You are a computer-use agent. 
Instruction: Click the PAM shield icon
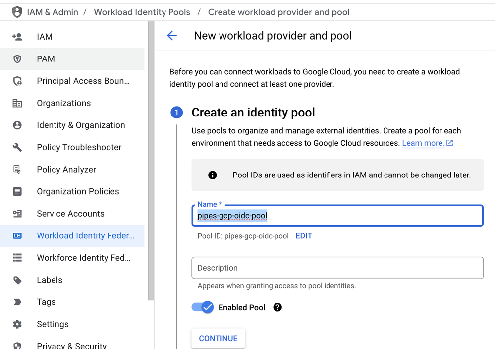pos(17,59)
